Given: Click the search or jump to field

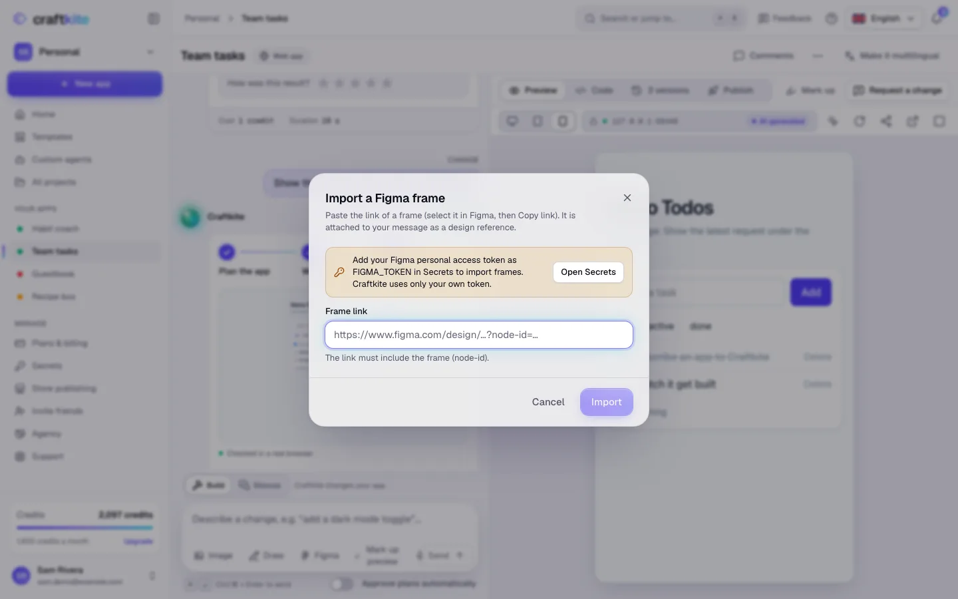Looking at the screenshot, I should tap(661, 19).
